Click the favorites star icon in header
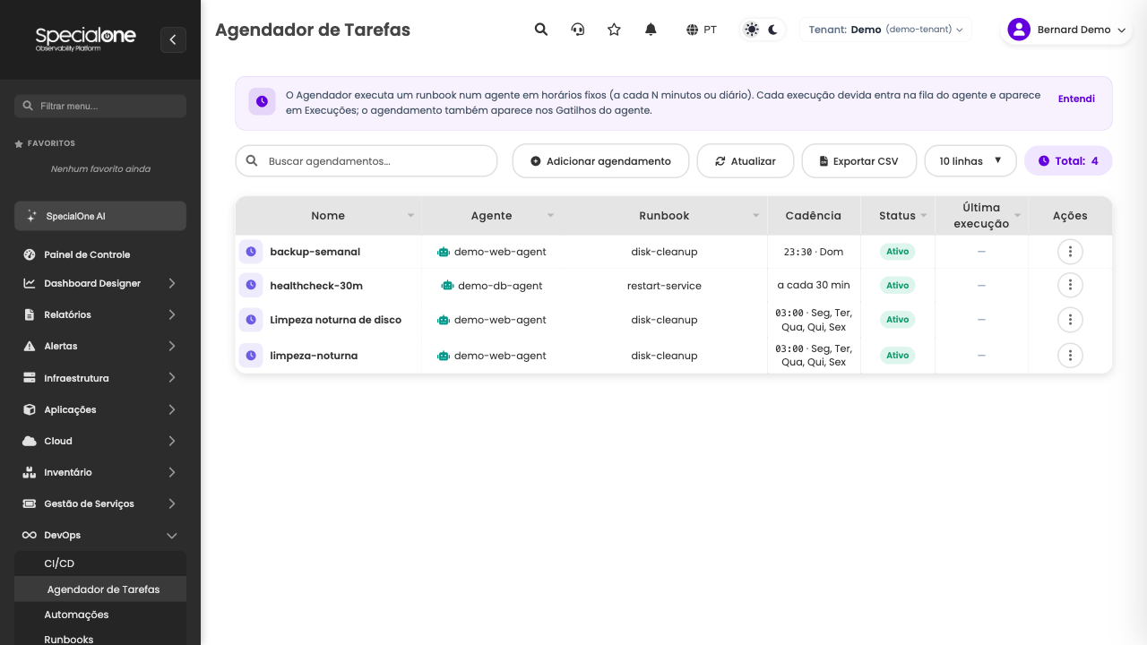 [x=614, y=30]
